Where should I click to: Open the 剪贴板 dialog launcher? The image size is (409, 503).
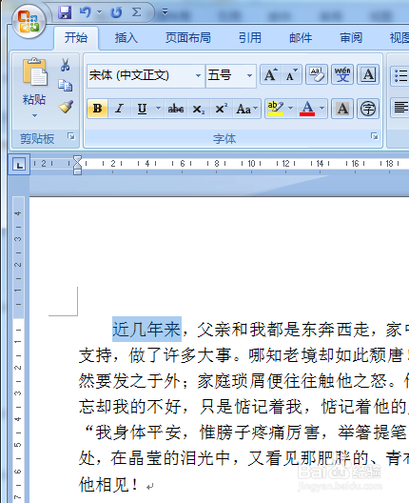pyautogui.click(x=71, y=136)
